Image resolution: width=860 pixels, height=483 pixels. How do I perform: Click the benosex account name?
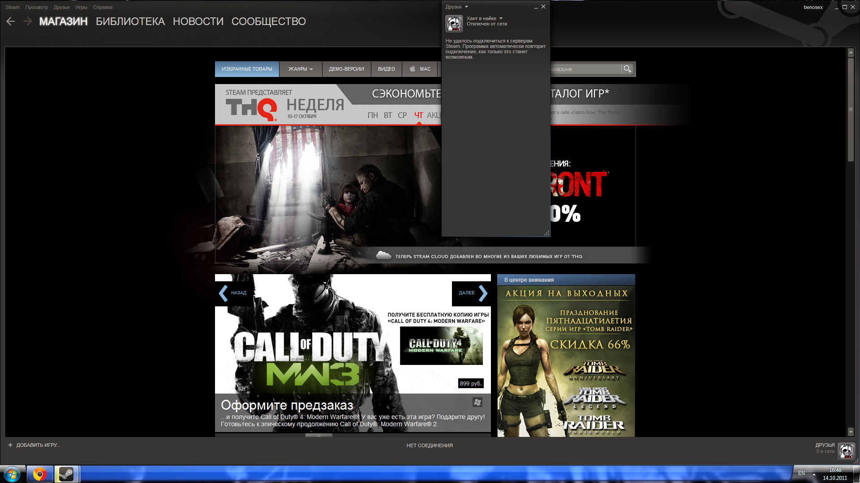coord(813,7)
